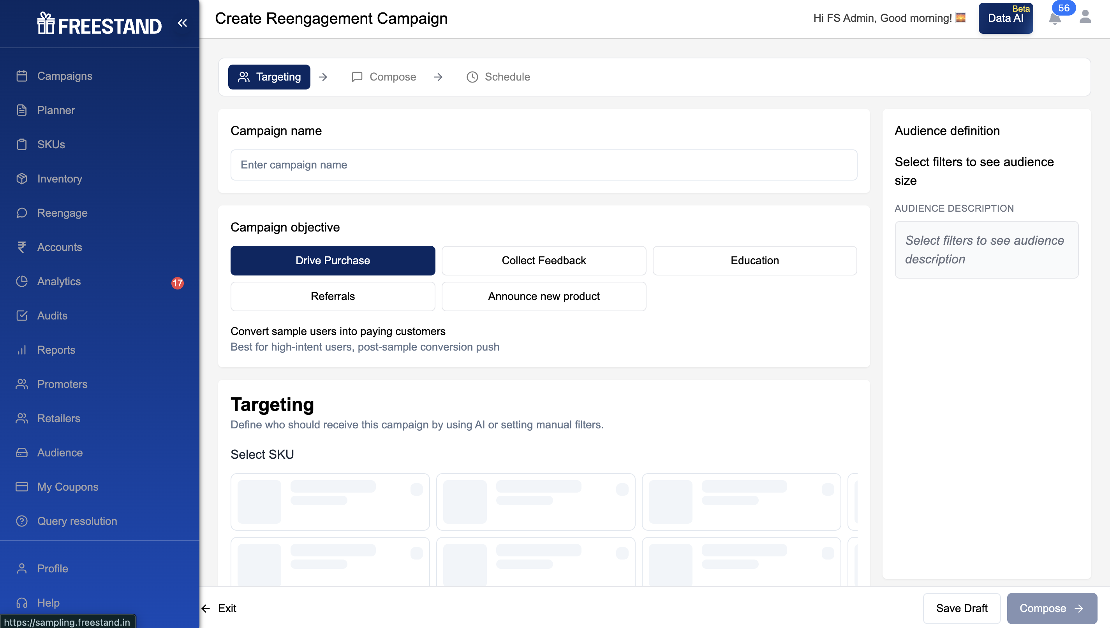Choose the Referrals objective option
Viewport: 1110px width, 628px height.
(333, 296)
